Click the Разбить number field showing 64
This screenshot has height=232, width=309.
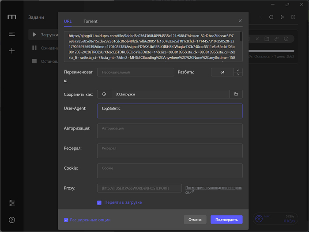(x=222, y=72)
